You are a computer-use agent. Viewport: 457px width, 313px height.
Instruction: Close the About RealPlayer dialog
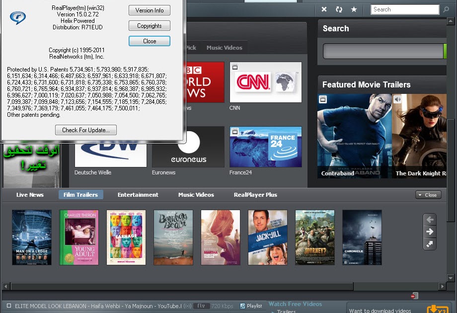[x=150, y=41]
